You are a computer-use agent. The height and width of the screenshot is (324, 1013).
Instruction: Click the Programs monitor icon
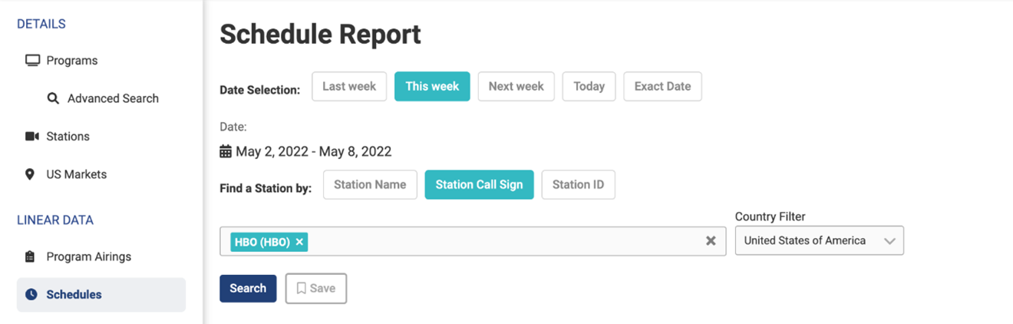click(x=32, y=61)
